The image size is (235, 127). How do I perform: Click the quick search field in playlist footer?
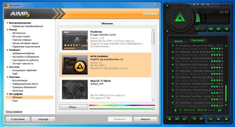[212, 110]
